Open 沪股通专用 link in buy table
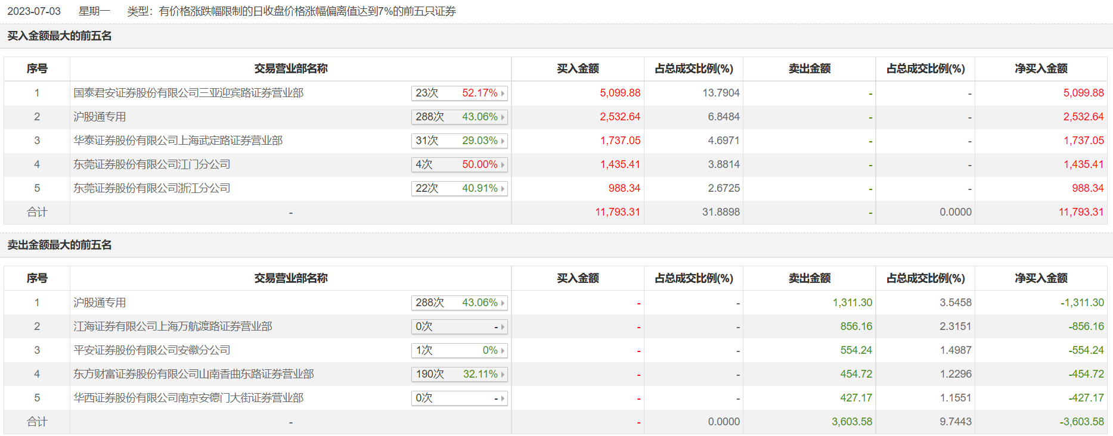Viewport: 1113px width, 436px height. (100, 117)
